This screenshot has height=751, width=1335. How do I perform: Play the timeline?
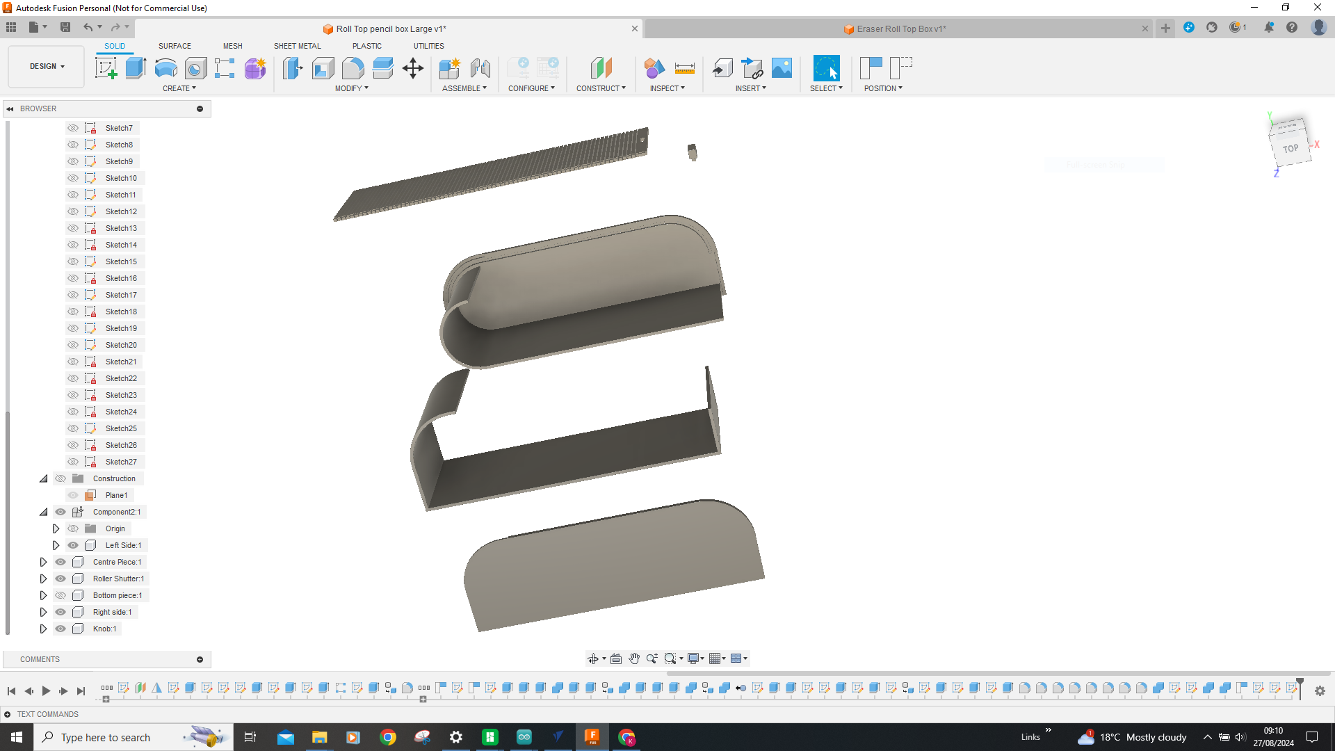click(x=46, y=691)
